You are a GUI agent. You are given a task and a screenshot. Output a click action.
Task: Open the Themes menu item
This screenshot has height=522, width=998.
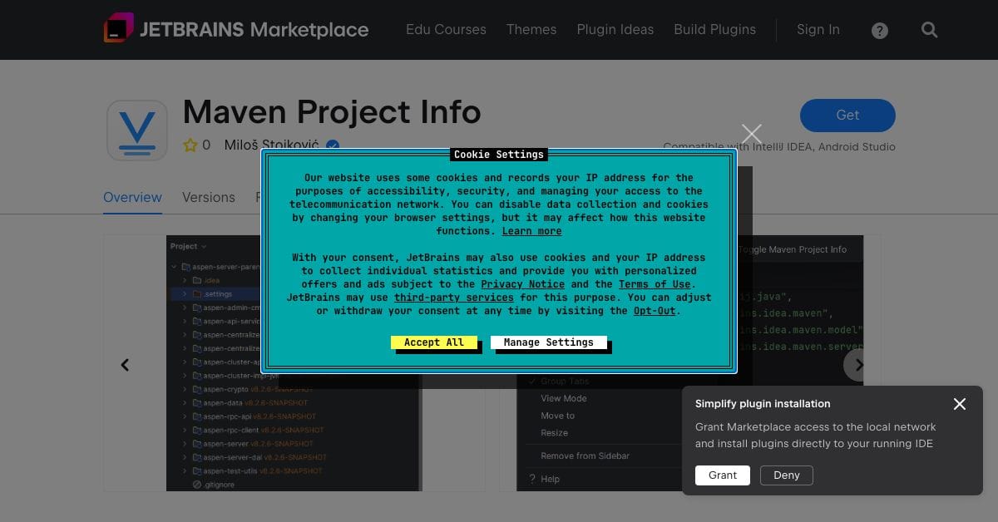click(x=531, y=30)
